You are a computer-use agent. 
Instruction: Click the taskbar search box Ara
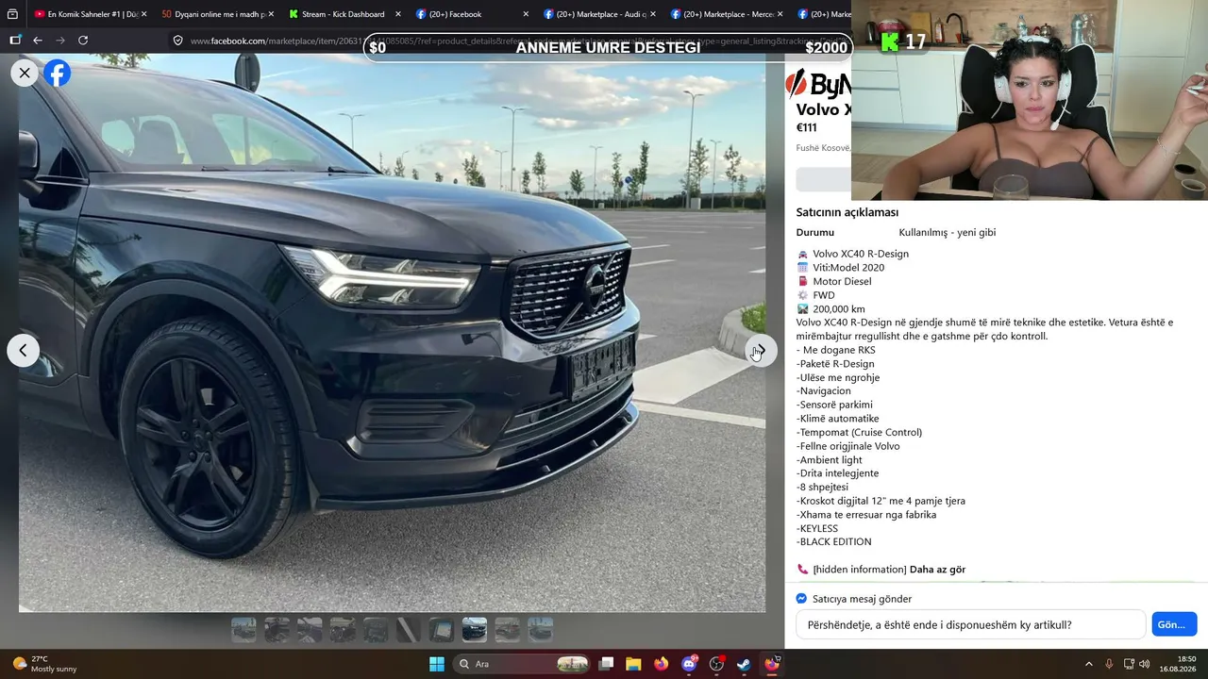click(523, 664)
